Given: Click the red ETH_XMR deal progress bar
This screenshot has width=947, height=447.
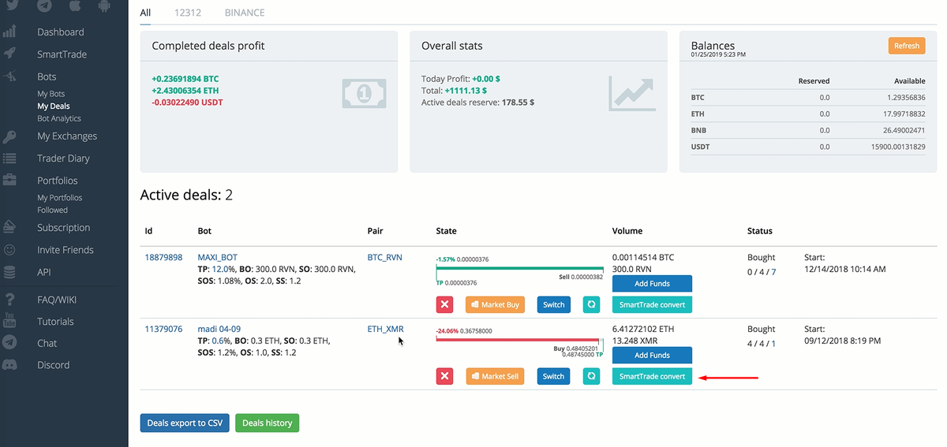Looking at the screenshot, I should 518,340.
